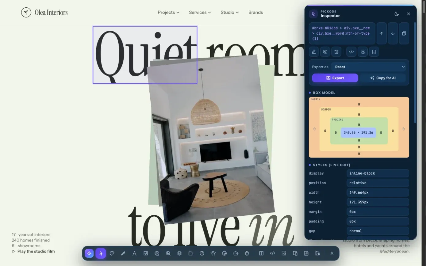This screenshot has height=266, width=426.
Task: Edit the position value relative field
Action: [x=378, y=183]
